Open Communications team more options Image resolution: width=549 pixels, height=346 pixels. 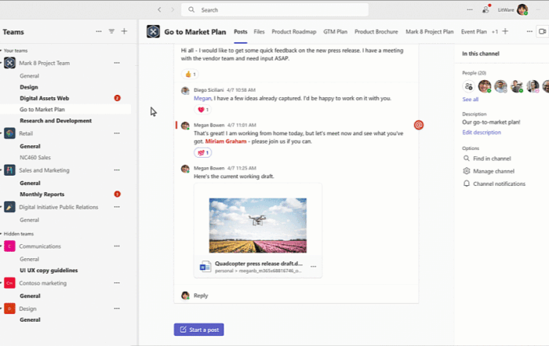[x=117, y=246]
